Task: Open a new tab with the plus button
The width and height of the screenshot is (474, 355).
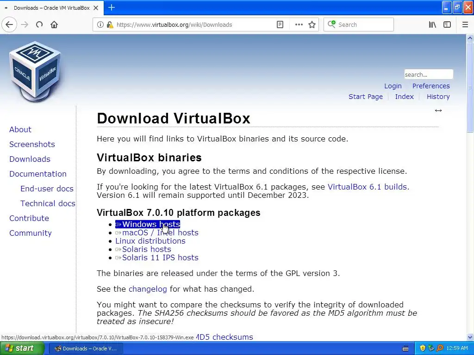Action: [112, 7]
